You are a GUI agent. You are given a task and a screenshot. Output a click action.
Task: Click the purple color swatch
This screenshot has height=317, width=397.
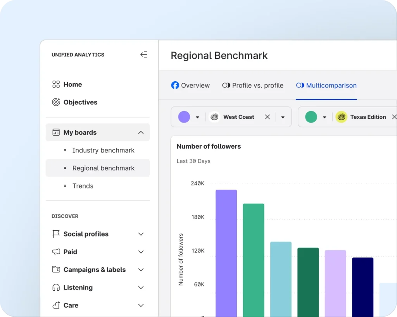pyautogui.click(x=184, y=117)
